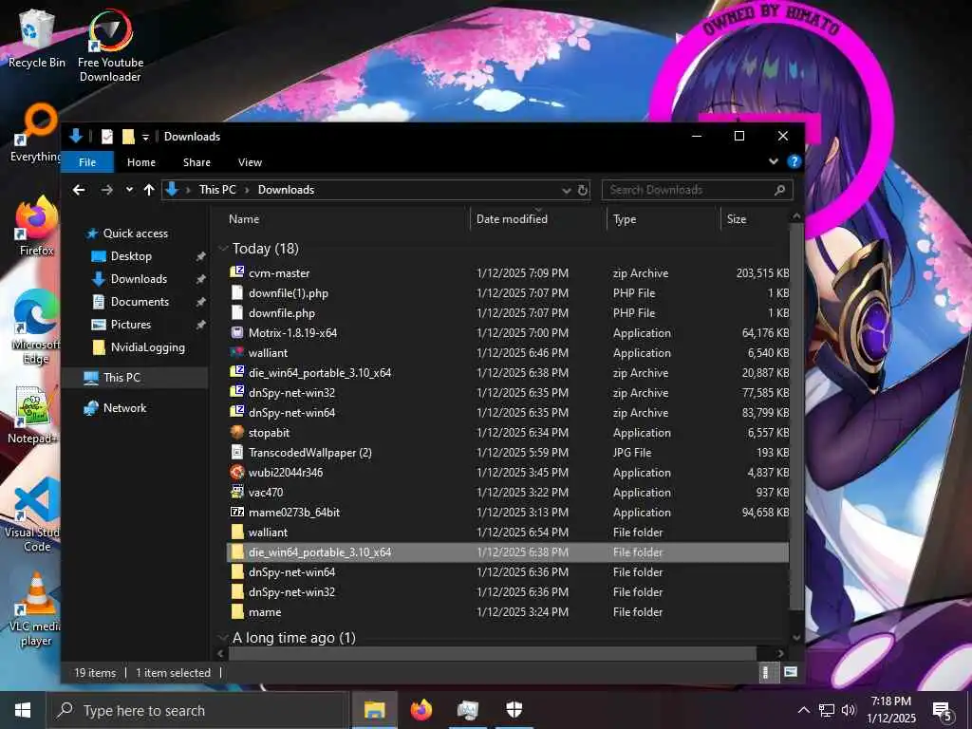This screenshot has height=729, width=972.
Task: Select the downfile(1).php file row
Action: click(x=509, y=292)
